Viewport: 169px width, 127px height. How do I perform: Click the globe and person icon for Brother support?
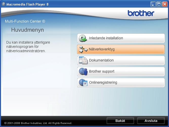83,72
